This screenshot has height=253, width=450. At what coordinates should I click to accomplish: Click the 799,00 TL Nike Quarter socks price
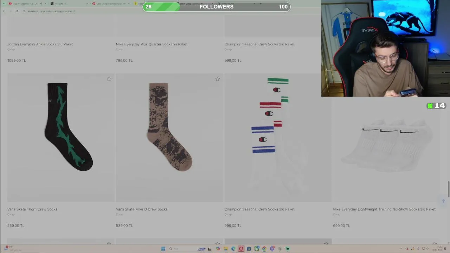(x=124, y=60)
